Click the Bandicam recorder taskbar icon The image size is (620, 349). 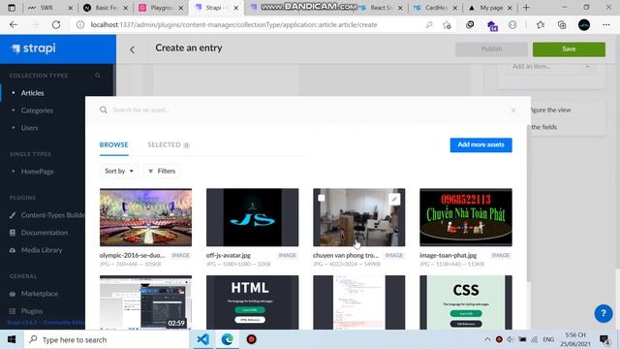252,339
